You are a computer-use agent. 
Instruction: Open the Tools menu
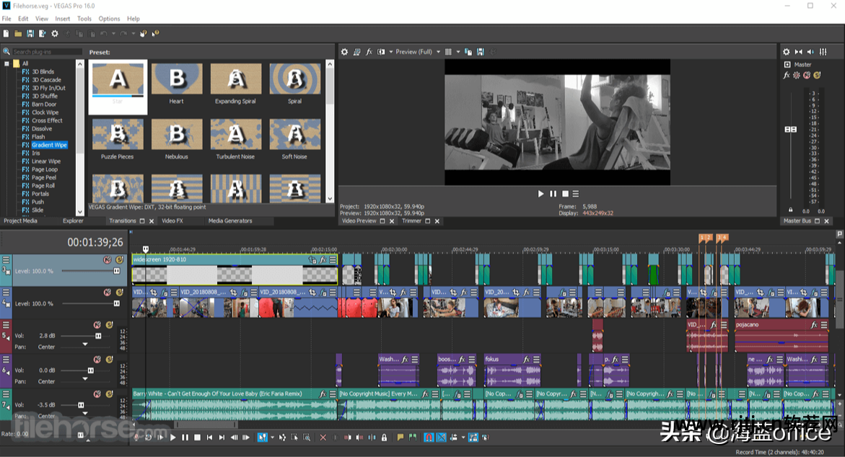(x=84, y=19)
